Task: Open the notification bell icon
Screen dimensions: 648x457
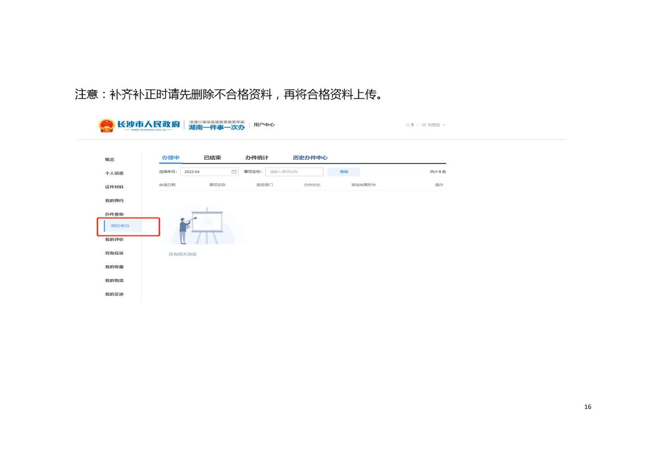Action: 408,125
